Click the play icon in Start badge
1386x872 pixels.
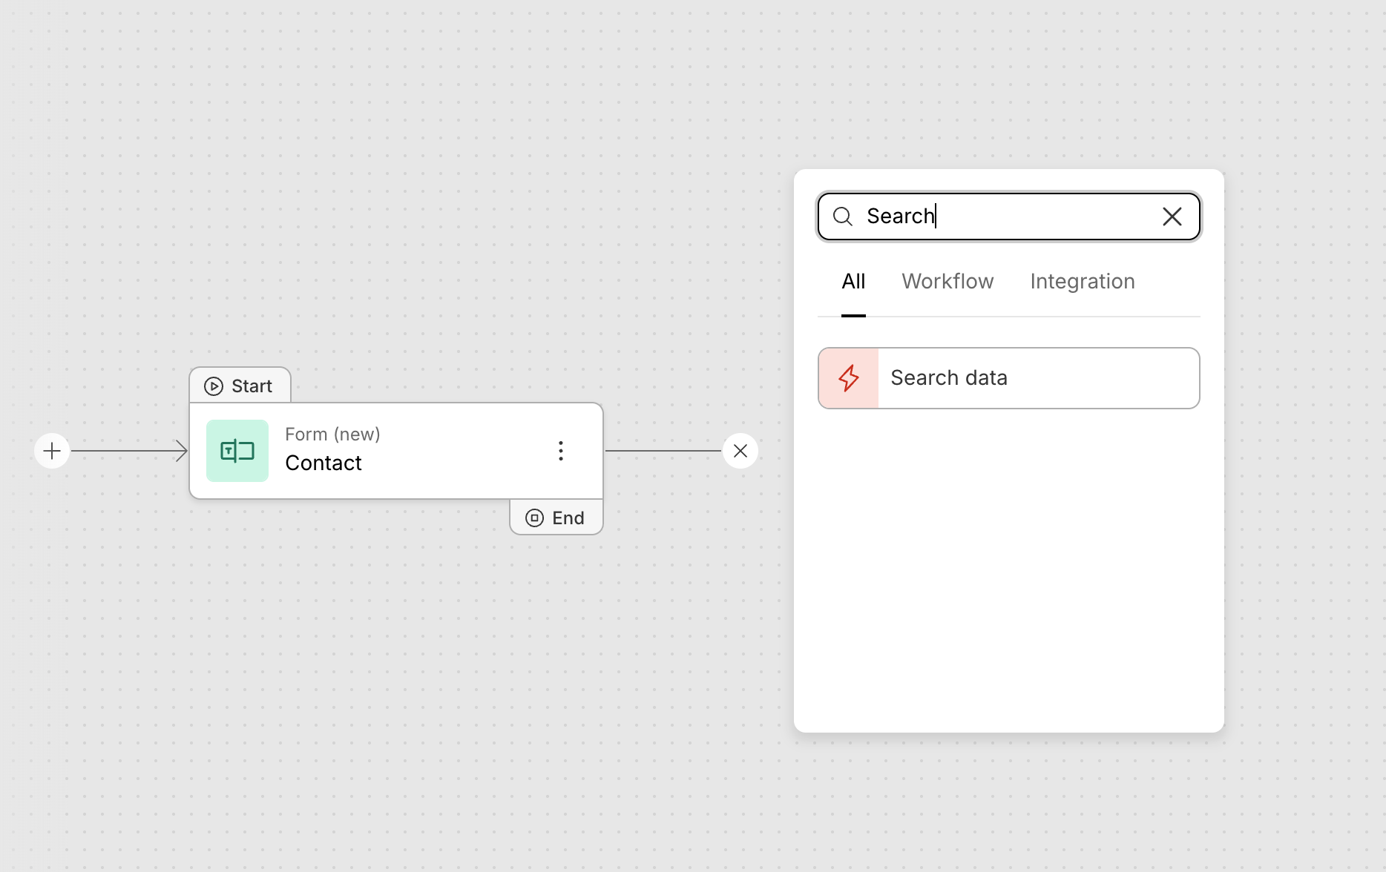(x=214, y=386)
